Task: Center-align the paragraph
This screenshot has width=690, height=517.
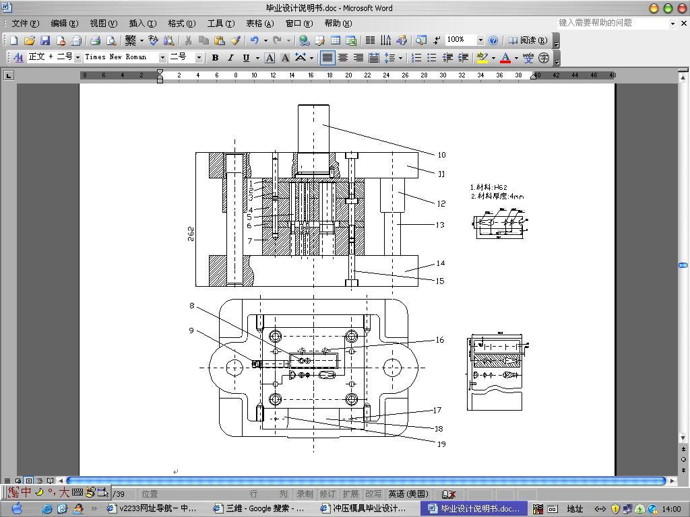Action: click(x=343, y=58)
